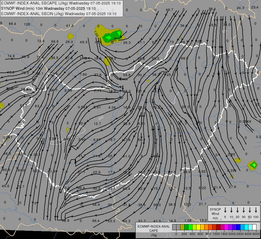Click the map value 27.6
This screenshot has width=261, height=239.
[x=232, y=187]
